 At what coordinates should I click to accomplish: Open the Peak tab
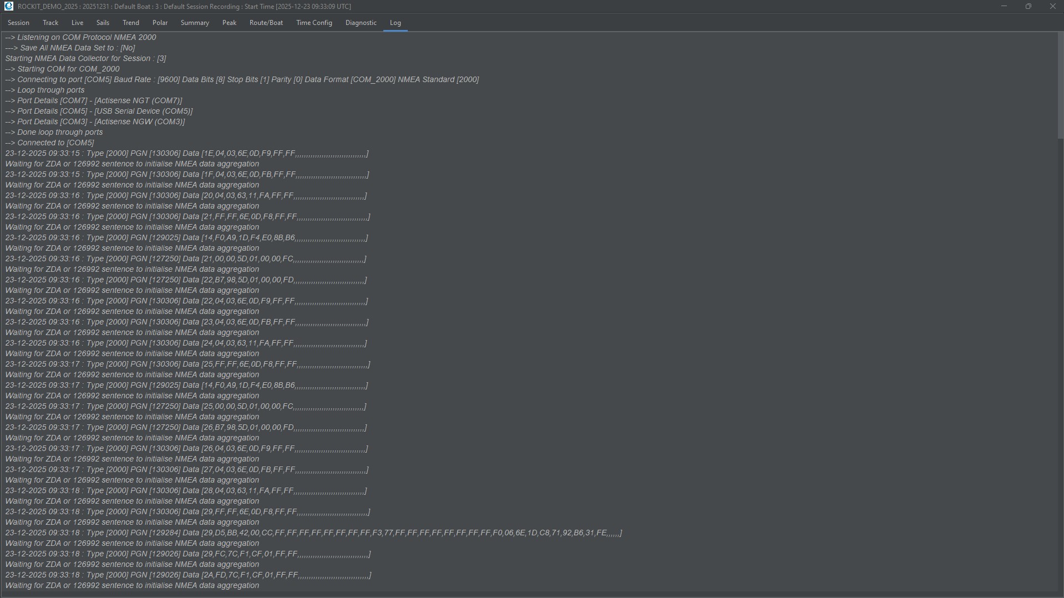(229, 23)
